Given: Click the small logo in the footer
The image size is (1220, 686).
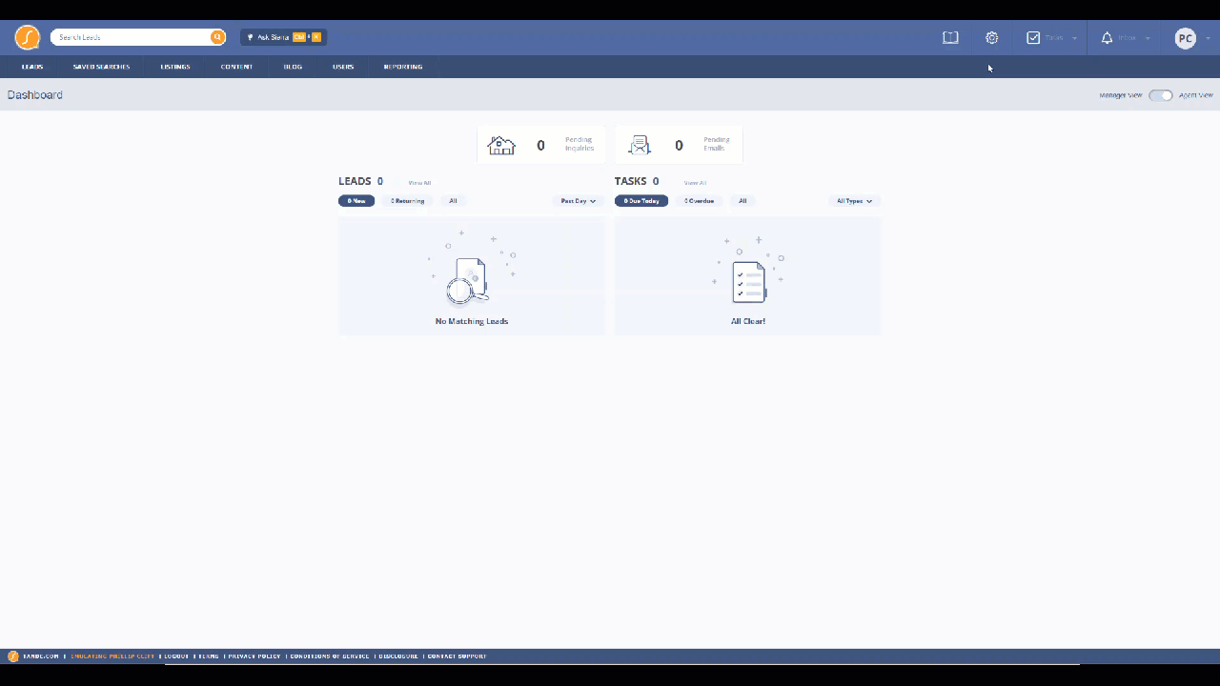Looking at the screenshot, I should tap(13, 656).
